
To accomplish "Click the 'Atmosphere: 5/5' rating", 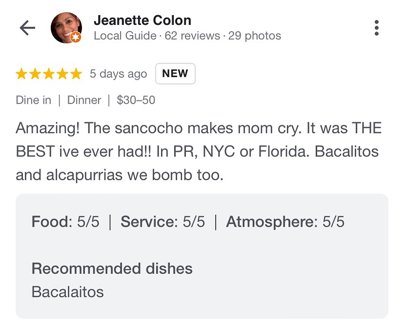I will pyautogui.click(x=285, y=222).
